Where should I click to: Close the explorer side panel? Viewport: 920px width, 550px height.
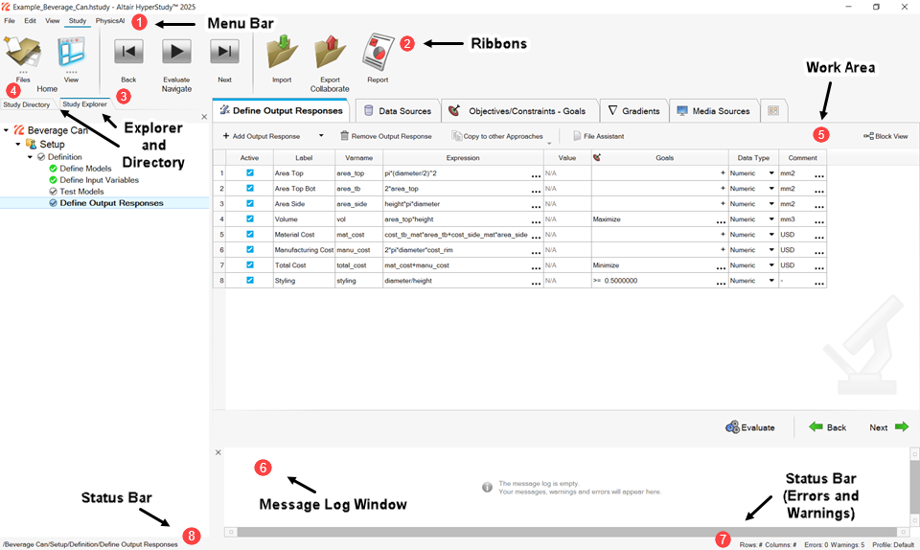[204, 117]
